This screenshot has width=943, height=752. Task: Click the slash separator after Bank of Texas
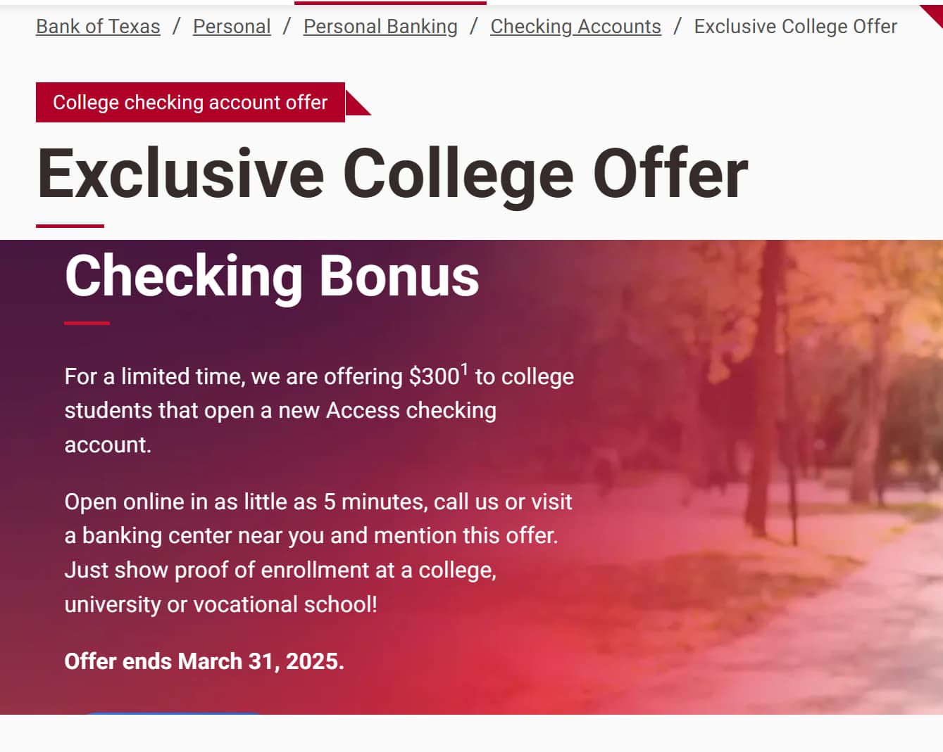(x=177, y=27)
